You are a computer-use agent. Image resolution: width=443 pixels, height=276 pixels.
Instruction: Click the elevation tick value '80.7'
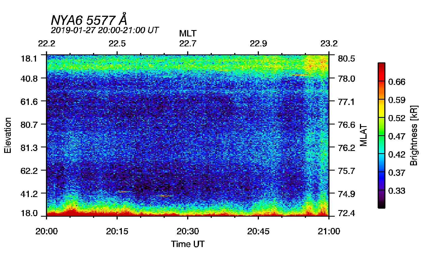click(29, 125)
